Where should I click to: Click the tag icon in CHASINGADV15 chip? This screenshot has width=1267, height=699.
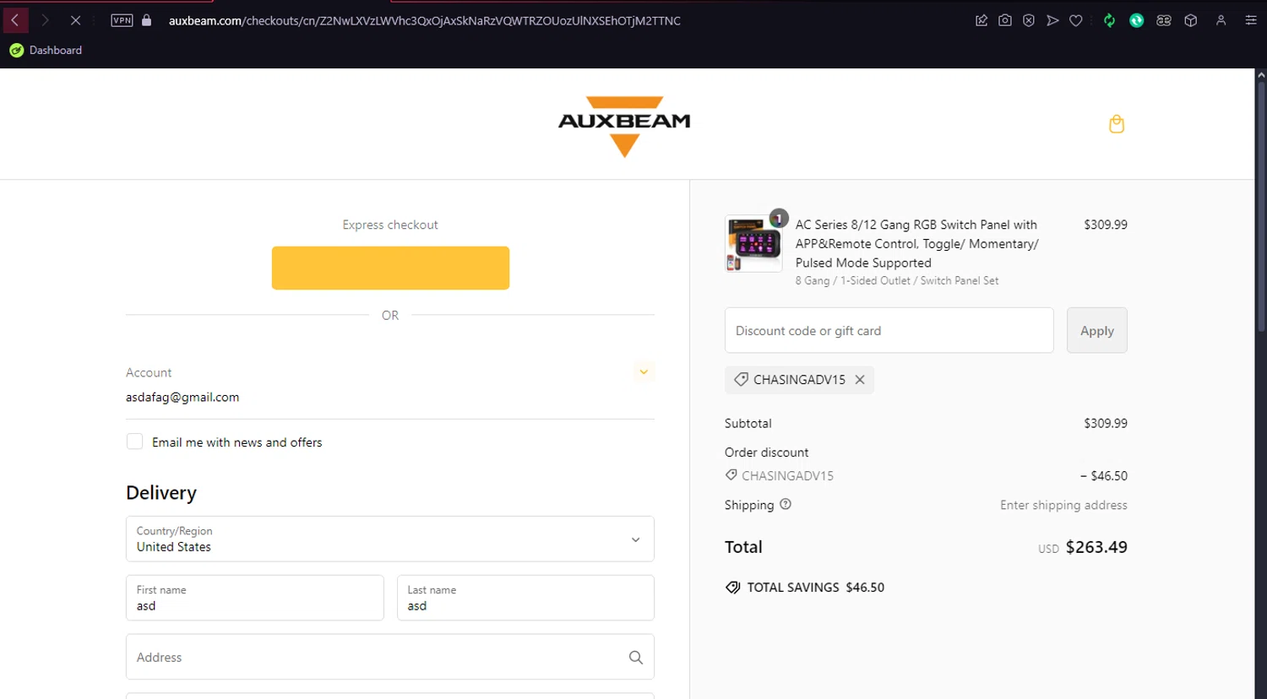741,380
